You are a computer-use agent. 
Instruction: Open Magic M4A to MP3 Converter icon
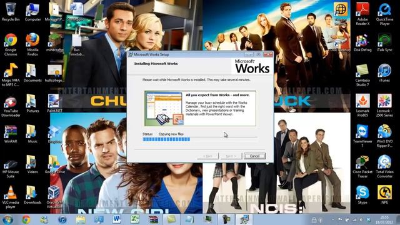(x=11, y=75)
